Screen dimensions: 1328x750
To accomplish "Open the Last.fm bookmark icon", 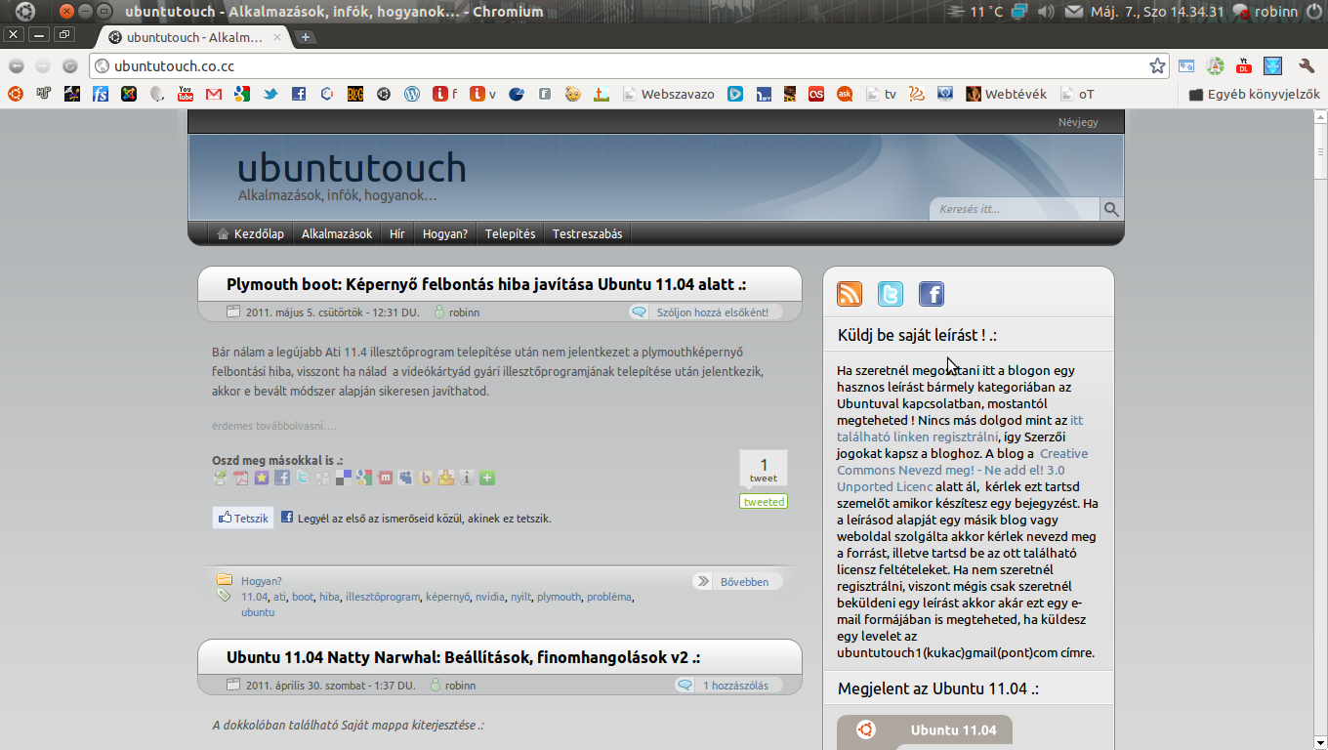I will pyautogui.click(x=816, y=94).
